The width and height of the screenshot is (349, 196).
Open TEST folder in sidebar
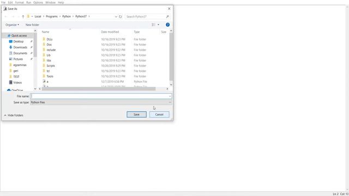pyautogui.click(x=16, y=77)
